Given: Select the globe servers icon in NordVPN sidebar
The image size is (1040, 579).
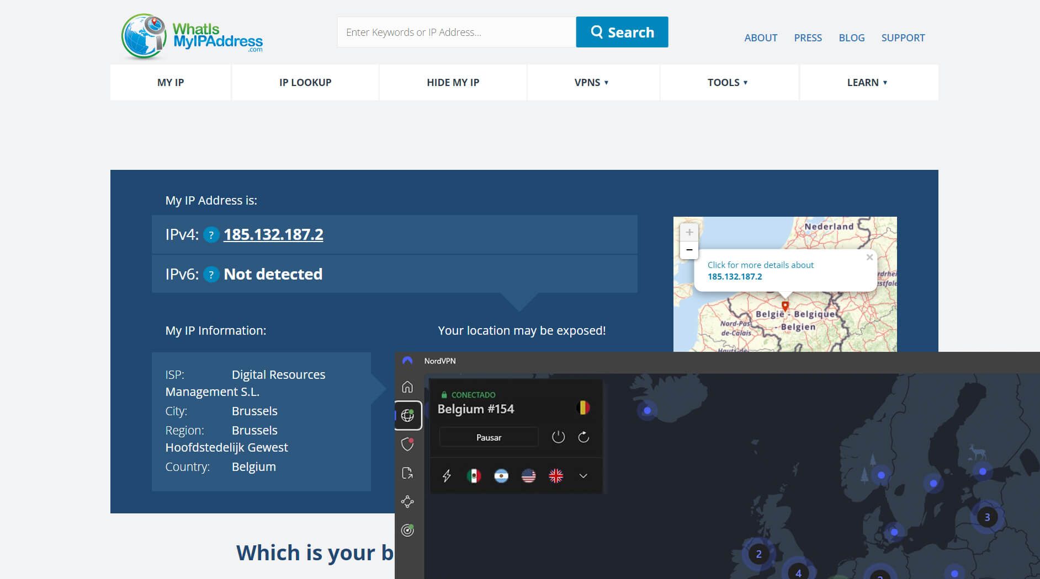Looking at the screenshot, I should tap(407, 415).
